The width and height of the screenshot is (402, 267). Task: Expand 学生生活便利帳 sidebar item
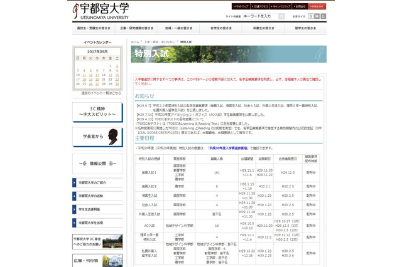click(x=97, y=209)
